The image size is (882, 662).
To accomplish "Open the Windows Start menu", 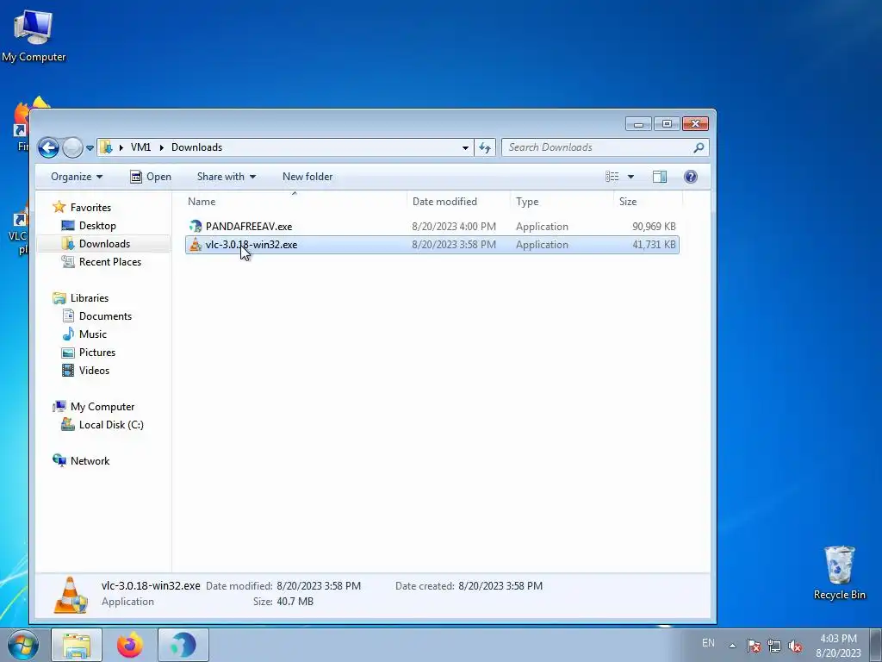I will coord(23,645).
